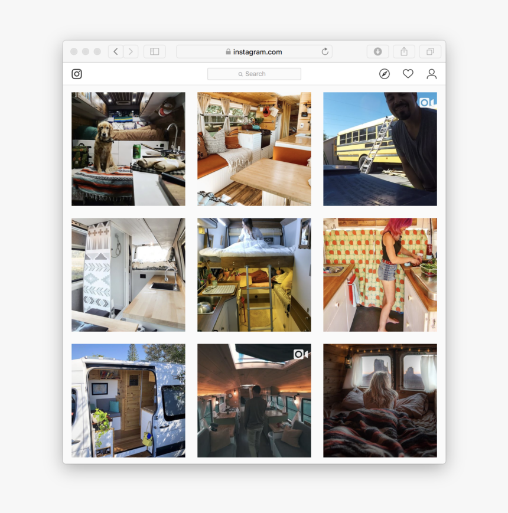Open the Explore compass icon
This screenshot has width=508, height=513.
[x=385, y=74]
